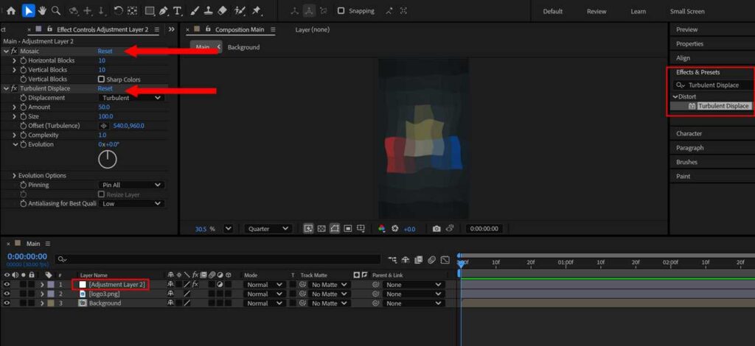Select the Hand tool

[x=42, y=10]
